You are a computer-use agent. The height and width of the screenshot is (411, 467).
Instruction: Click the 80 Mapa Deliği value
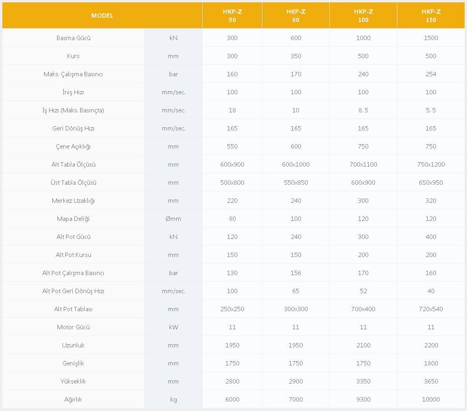[x=232, y=218]
